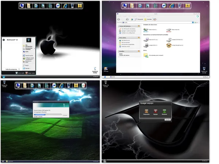Viewport: 219px width, 164px height.
Task: Launch Internet Explorer from top-left desktop dock
Action: tap(65, 6)
